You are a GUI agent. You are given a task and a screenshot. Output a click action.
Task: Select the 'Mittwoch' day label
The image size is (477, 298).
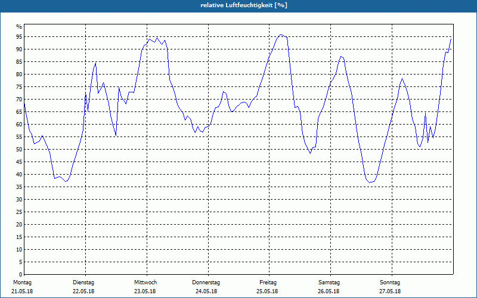(145, 283)
